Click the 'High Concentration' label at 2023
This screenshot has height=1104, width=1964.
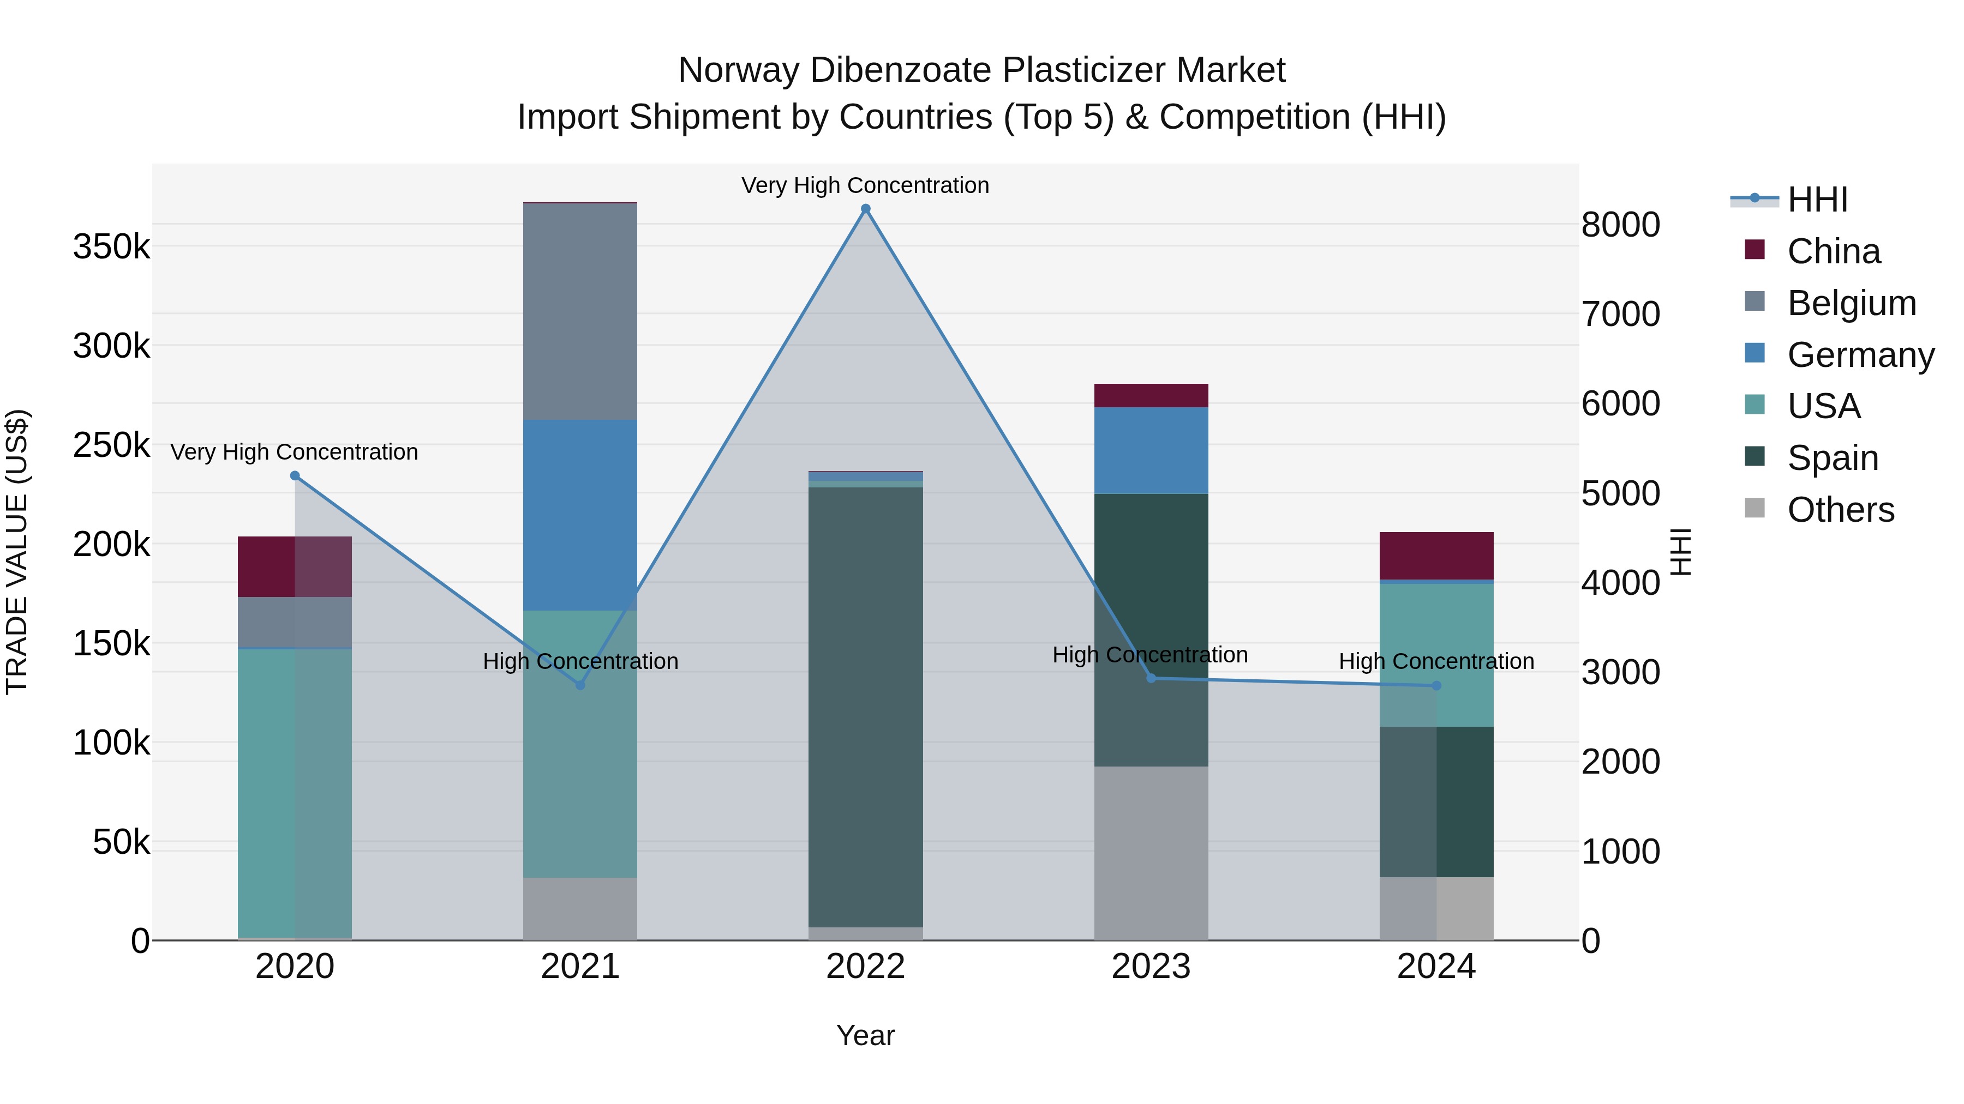click(1149, 654)
